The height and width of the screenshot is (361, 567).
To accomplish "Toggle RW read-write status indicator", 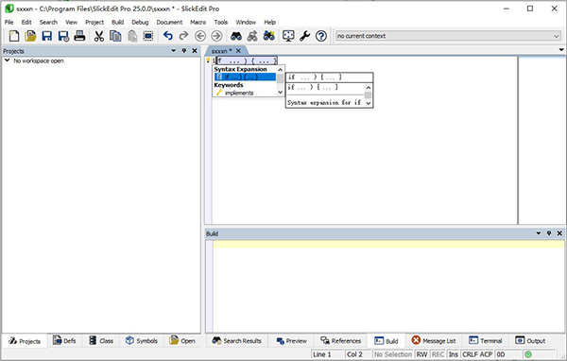I will pyautogui.click(x=421, y=354).
